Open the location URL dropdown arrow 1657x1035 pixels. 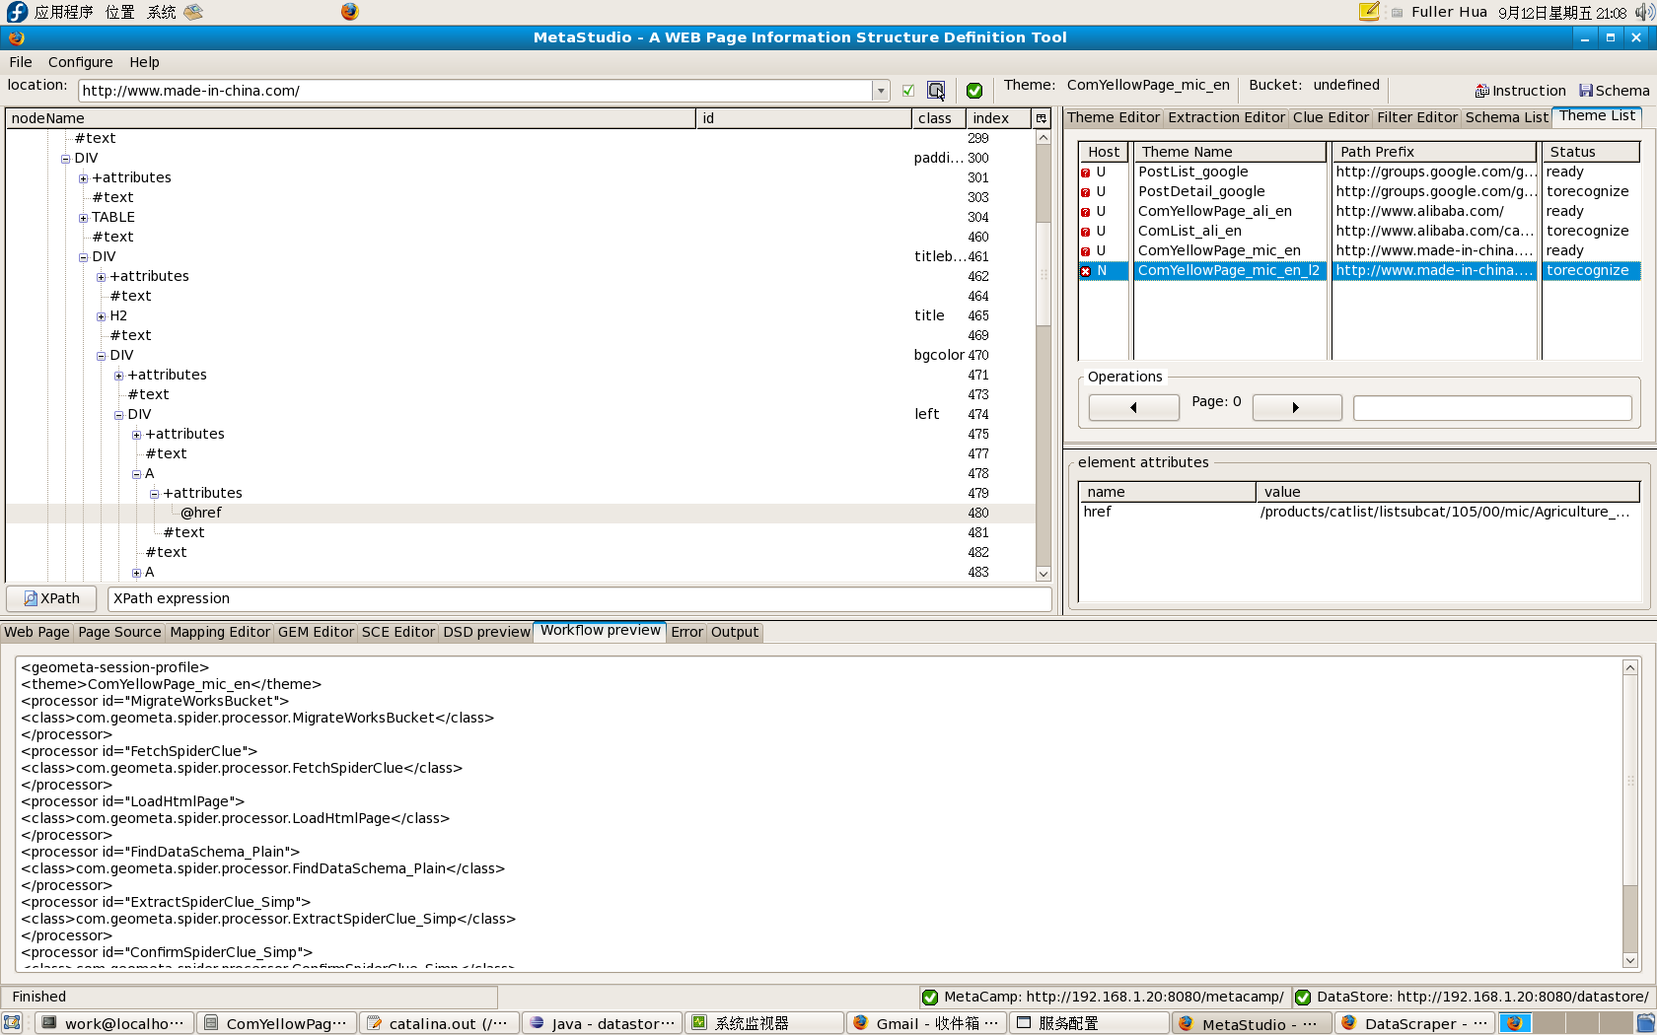[880, 91]
